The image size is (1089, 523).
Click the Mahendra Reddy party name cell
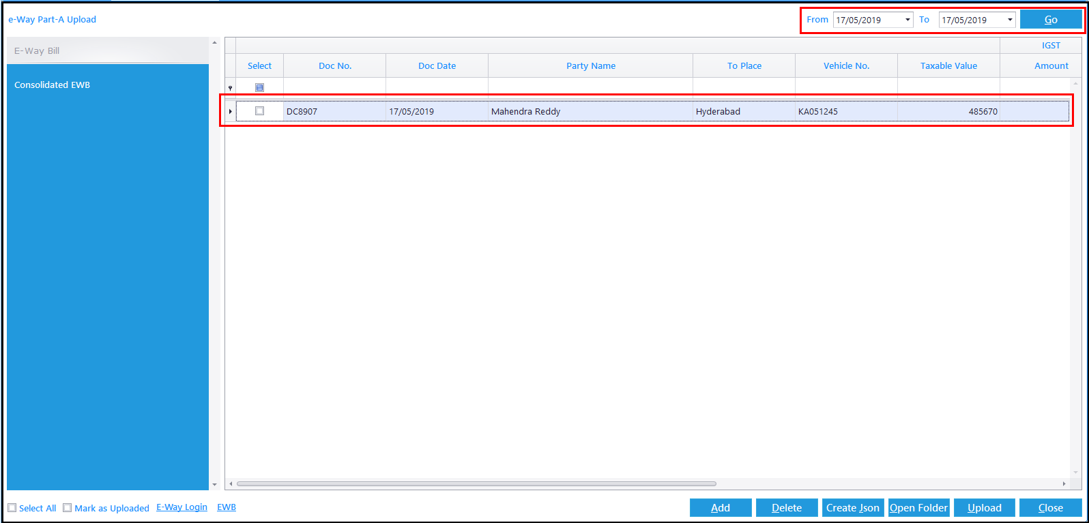click(591, 111)
